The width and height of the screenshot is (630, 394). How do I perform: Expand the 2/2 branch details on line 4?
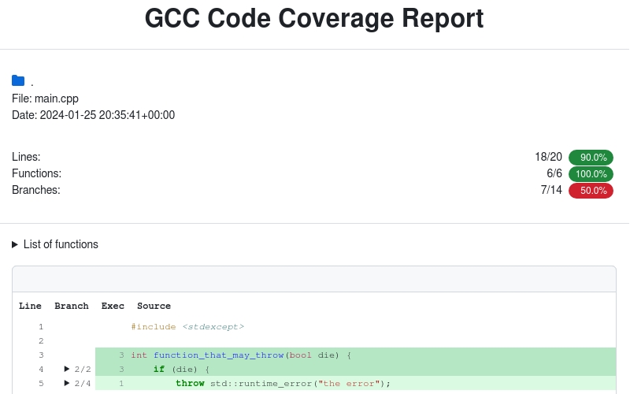[x=77, y=369]
